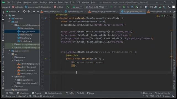Open the Resource Manager side tab

point(3,32)
